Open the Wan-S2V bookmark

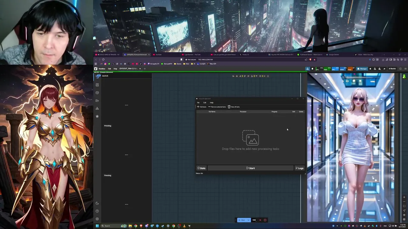(212, 64)
